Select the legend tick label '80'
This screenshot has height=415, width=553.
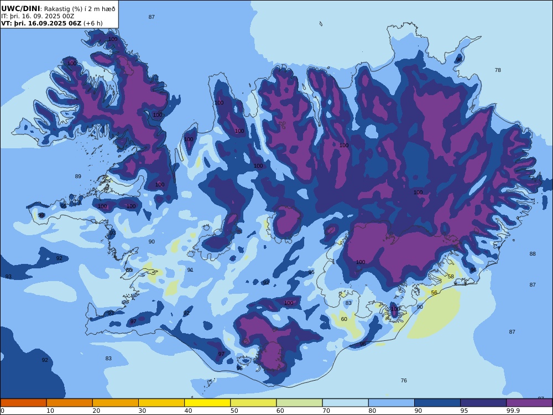372,411
